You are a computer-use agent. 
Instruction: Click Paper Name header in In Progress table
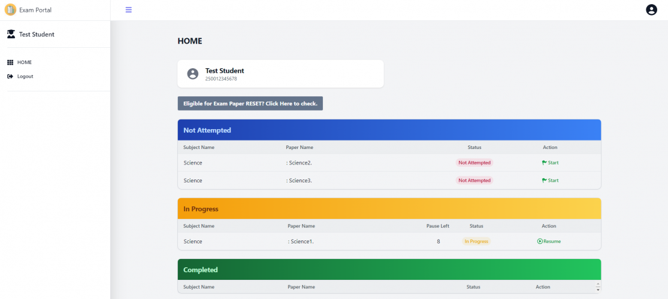[x=301, y=226]
